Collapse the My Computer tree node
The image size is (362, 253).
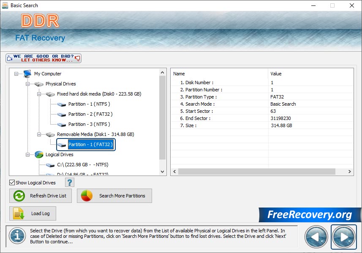click(x=16, y=74)
